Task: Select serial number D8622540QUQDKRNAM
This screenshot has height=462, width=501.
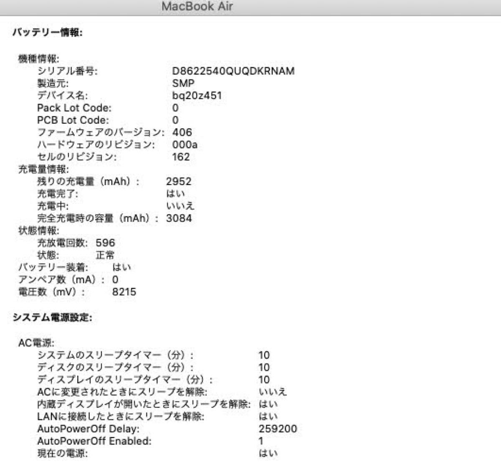Action: [x=233, y=71]
